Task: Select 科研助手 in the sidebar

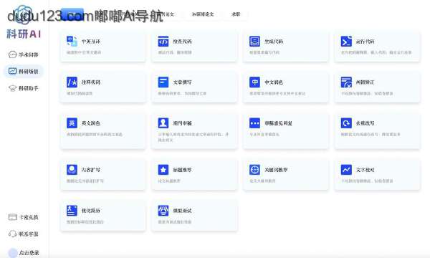Action: (x=24, y=88)
